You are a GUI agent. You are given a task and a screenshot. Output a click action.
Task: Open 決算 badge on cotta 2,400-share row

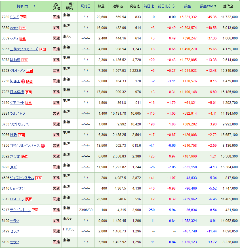(x=23, y=39)
